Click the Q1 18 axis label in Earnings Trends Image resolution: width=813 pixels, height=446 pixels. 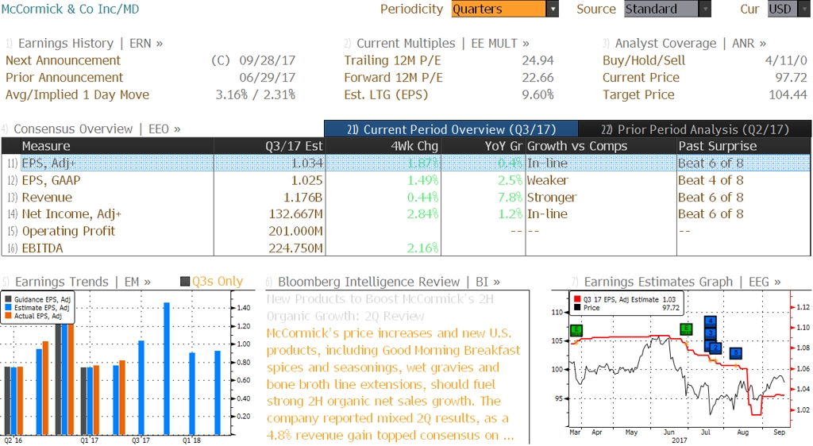191,440
